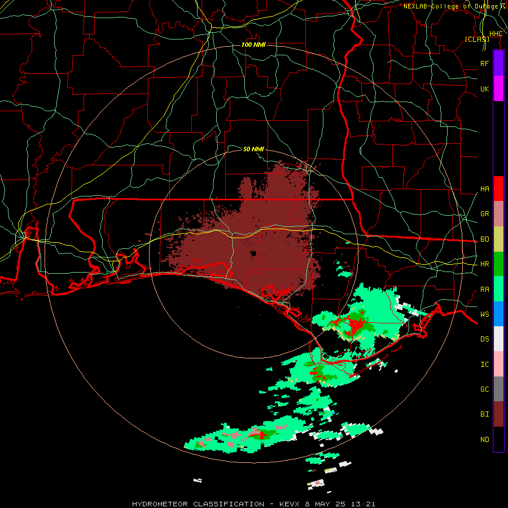
Task: Click the HA red legend swatch
Action: [498, 189]
